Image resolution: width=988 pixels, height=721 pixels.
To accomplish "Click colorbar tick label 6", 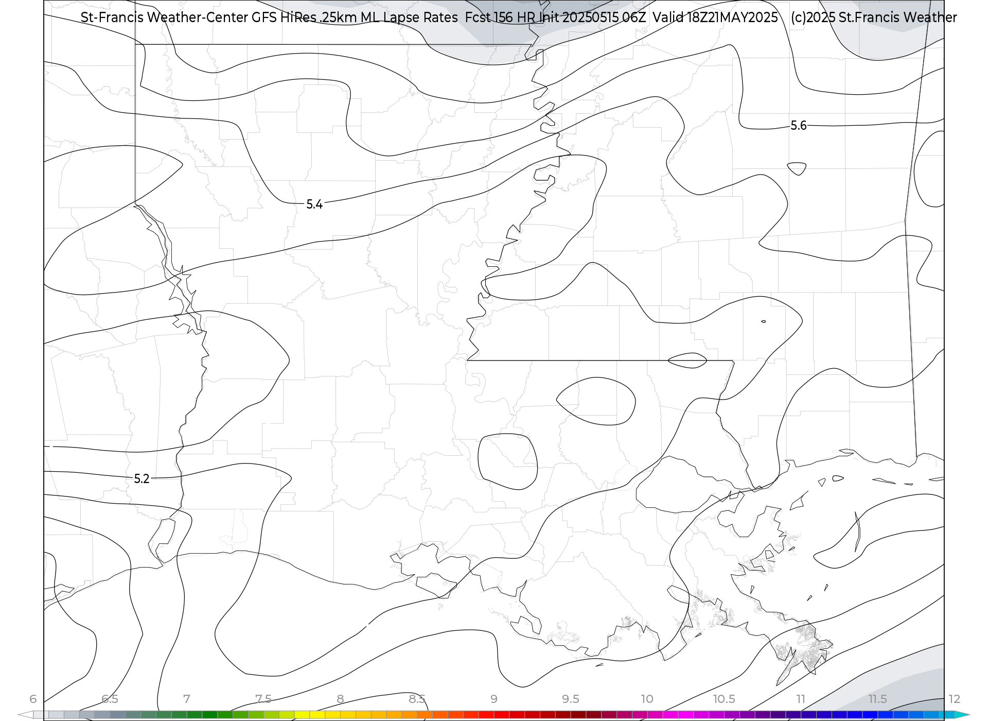I will click(x=33, y=699).
